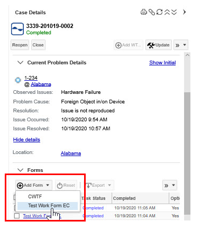The width and height of the screenshot is (201, 231).
Task: Click the Reopen button
Action: coord(20,45)
